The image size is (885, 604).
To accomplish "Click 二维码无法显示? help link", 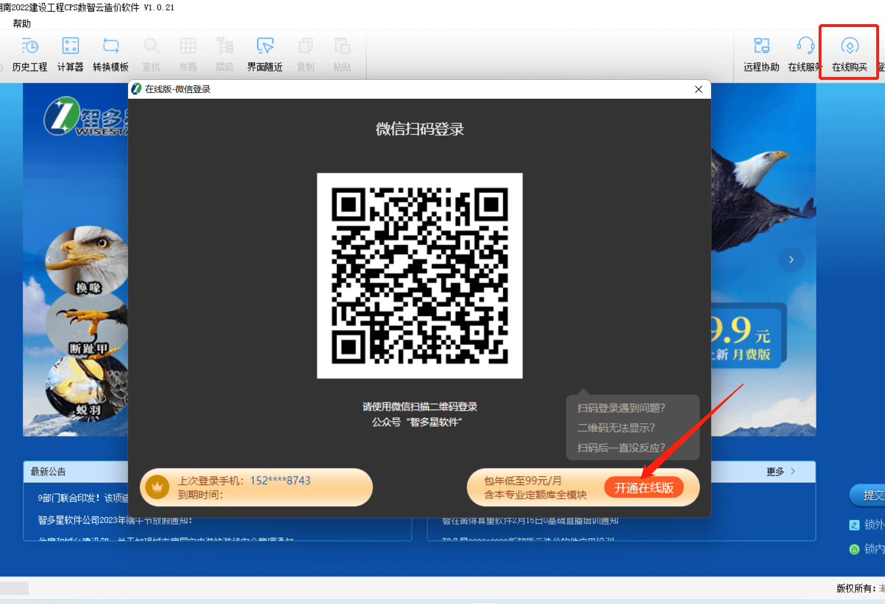I will coord(616,428).
